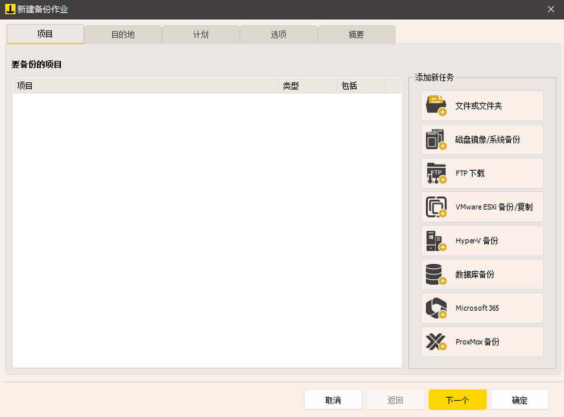Close the 新建备份作业 window

coord(551,9)
